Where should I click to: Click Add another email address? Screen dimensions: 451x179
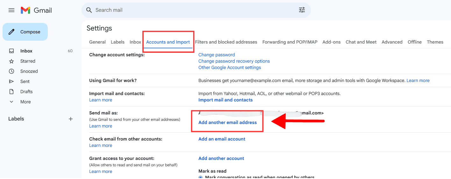pyautogui.click(x=227, y=122)
